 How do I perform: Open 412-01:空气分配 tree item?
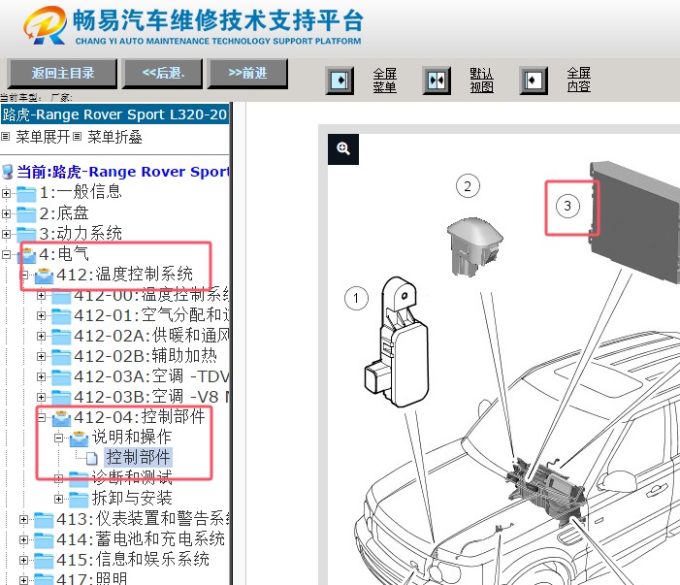[x=151, y=315]
